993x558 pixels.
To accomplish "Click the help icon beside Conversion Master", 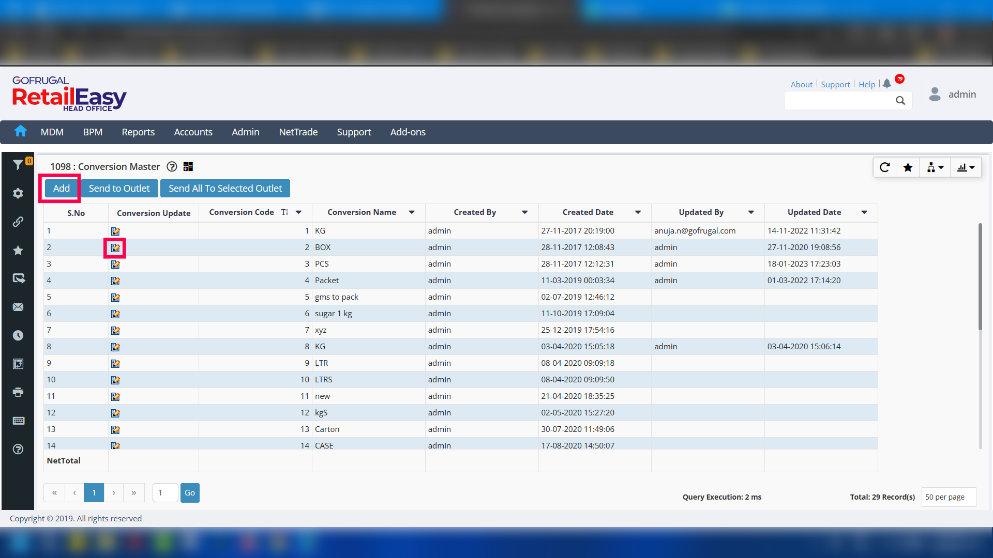I will coord(172,166).
